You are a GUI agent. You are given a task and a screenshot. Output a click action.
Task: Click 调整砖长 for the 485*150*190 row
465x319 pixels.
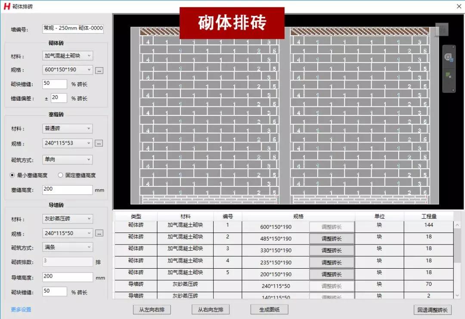[x=332, y=238]
